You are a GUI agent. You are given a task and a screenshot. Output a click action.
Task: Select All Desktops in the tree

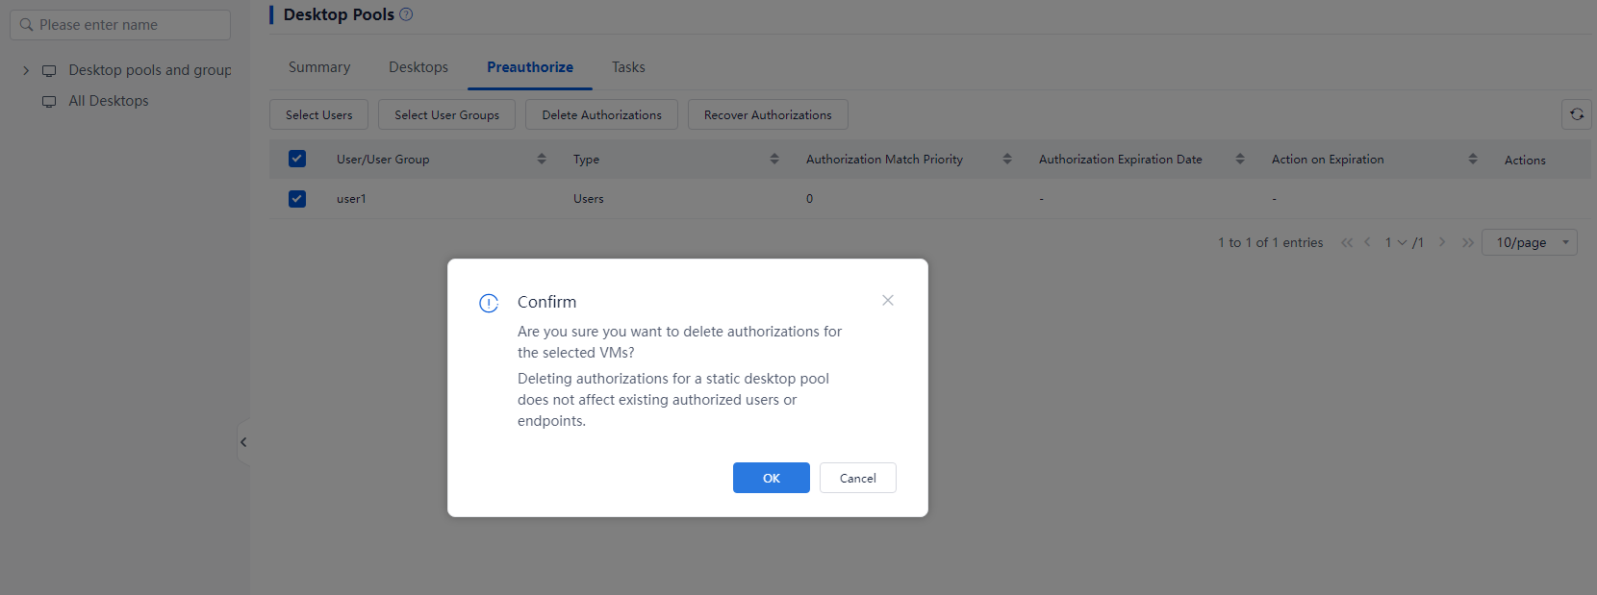pos(109,101)
